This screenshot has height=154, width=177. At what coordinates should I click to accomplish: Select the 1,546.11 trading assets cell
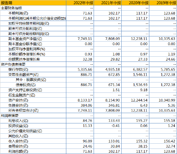pos(135,74)
